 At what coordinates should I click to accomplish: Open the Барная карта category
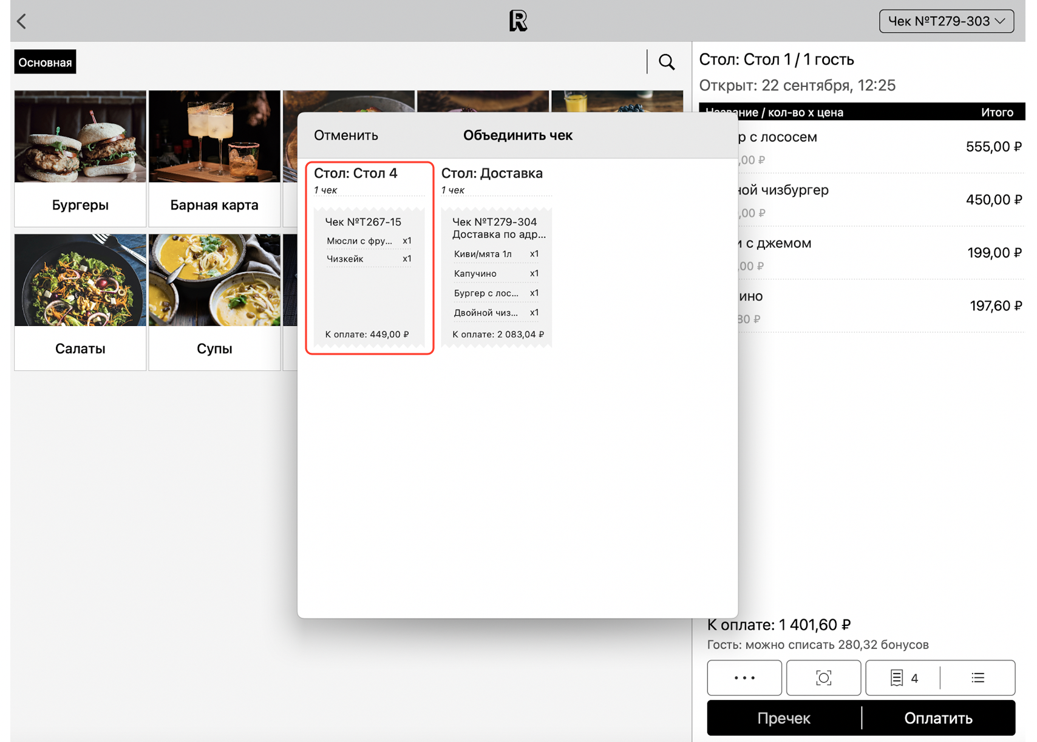(214, 158)
